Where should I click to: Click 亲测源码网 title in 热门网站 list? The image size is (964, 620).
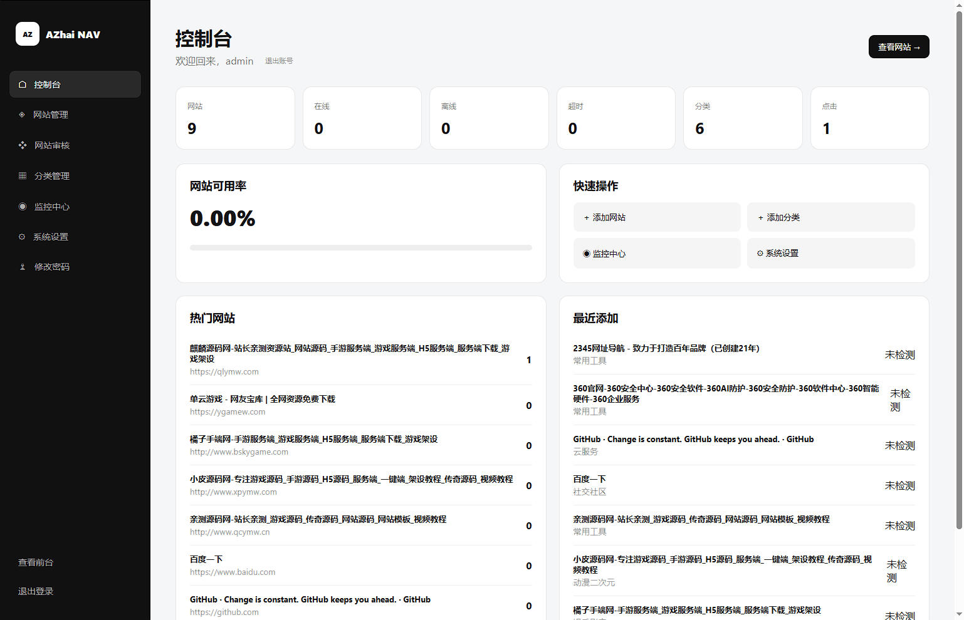click(x=318, y=519)
